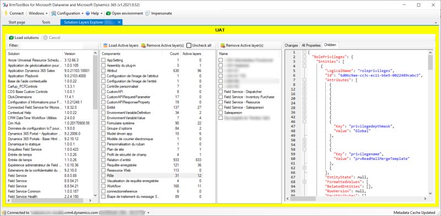Collapse the RolePrivileges node at line 2
Viewport: 441px width, 216px height.
click(x=305, y=57)
